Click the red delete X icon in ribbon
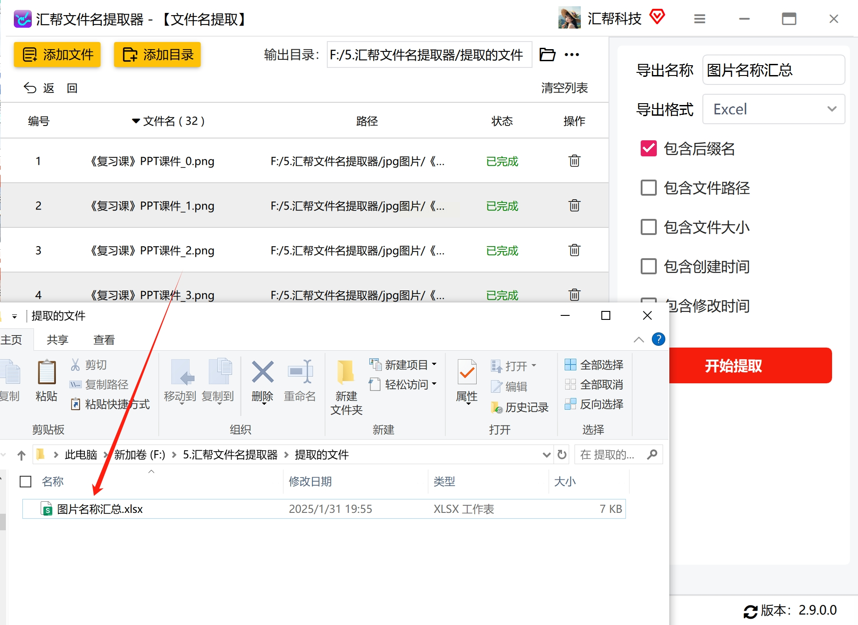 point(262,372)
